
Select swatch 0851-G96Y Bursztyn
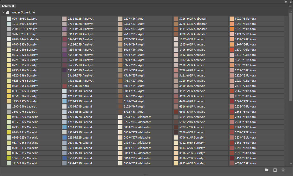click(x=33, y=96)
